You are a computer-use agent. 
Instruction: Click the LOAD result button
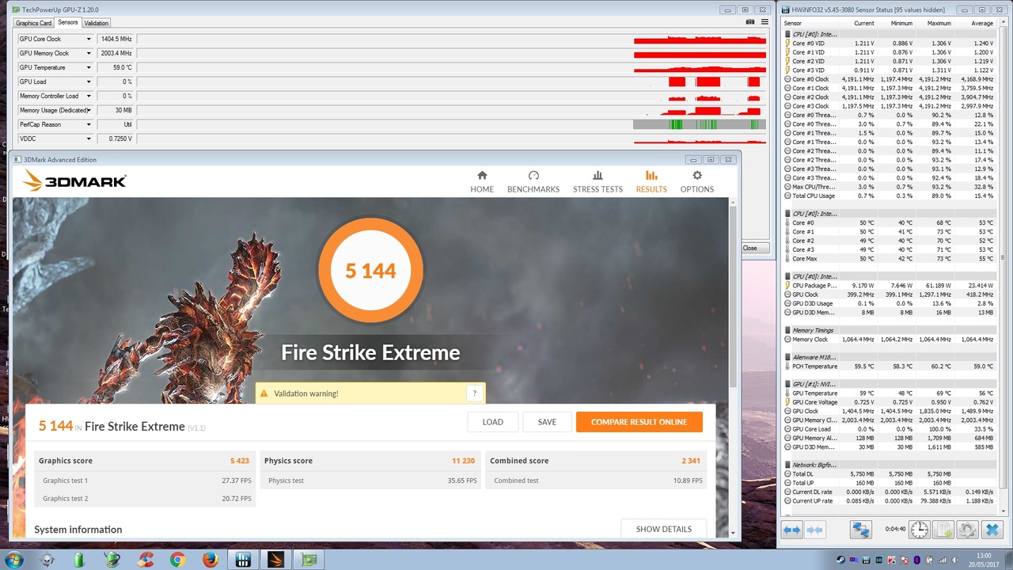[x=492, y=422]
